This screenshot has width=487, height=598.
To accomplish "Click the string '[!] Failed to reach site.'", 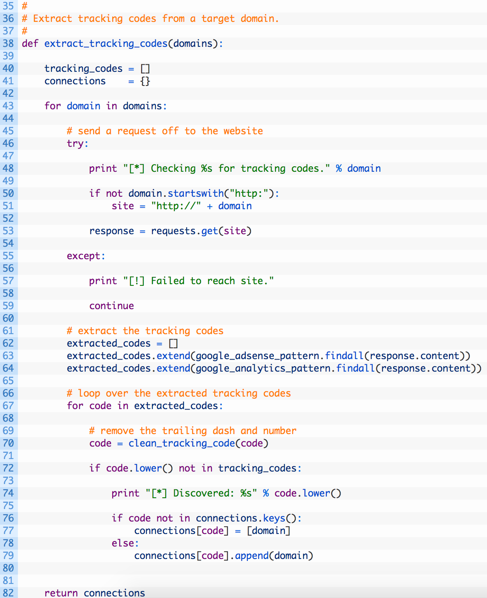I will pyautogui.click(x=199, y=281).
